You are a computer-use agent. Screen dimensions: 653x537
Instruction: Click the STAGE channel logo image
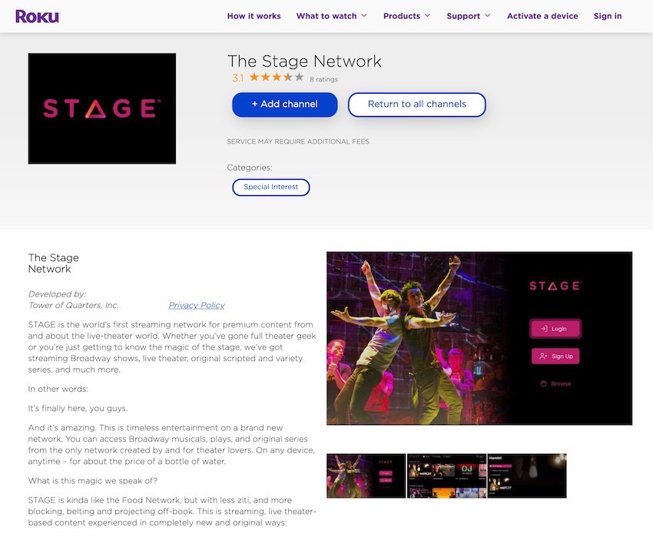tap(102, 108)
